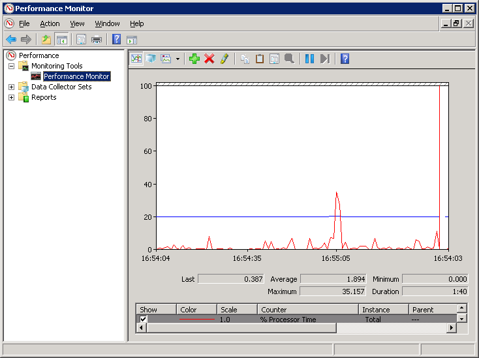Click Change graph type icon

[166, 59]
